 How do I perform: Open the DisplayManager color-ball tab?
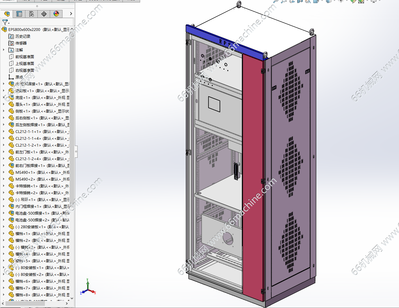coord(56,14)
